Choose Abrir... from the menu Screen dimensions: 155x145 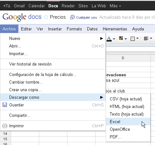click(x=53, y=46)
